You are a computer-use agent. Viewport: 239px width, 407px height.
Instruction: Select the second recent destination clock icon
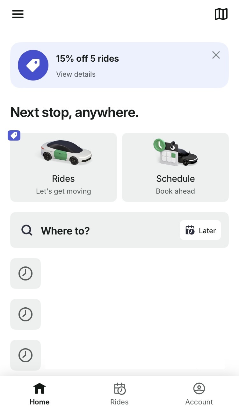tap(25, 314)
